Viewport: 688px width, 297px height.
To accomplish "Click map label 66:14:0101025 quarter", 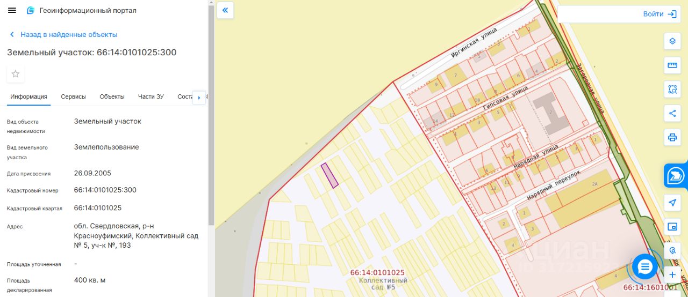I will pyautogui.click(x=377, y=272).
